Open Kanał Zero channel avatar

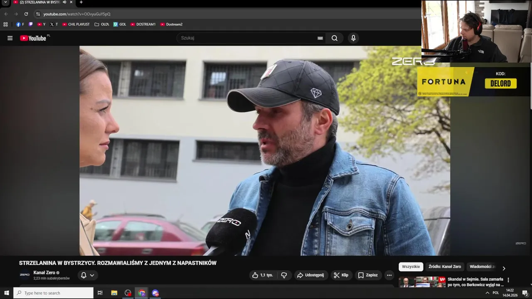click(25, 275)
